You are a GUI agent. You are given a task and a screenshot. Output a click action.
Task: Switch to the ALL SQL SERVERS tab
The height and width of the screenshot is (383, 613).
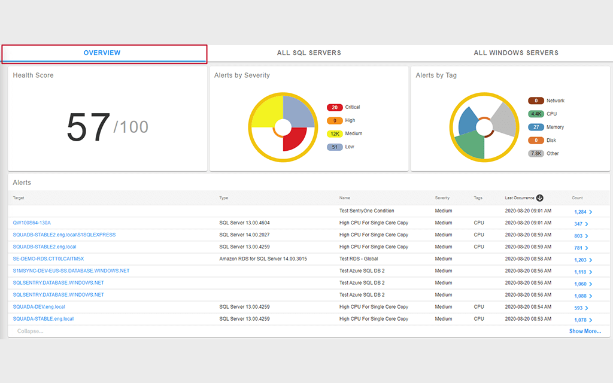pyautogui.click(x=309, y=53)
